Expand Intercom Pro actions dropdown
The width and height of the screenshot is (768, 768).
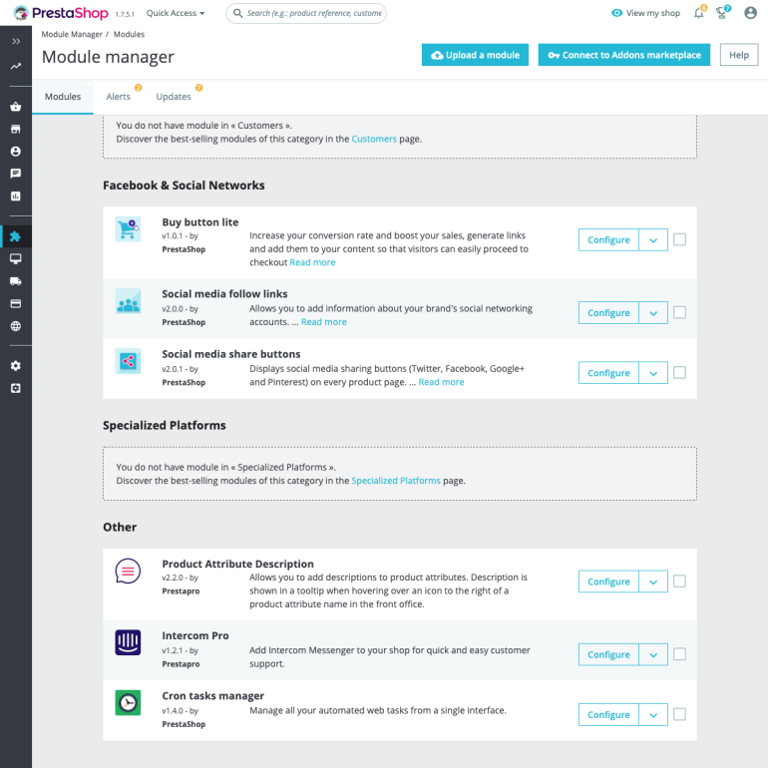(653, 655)
